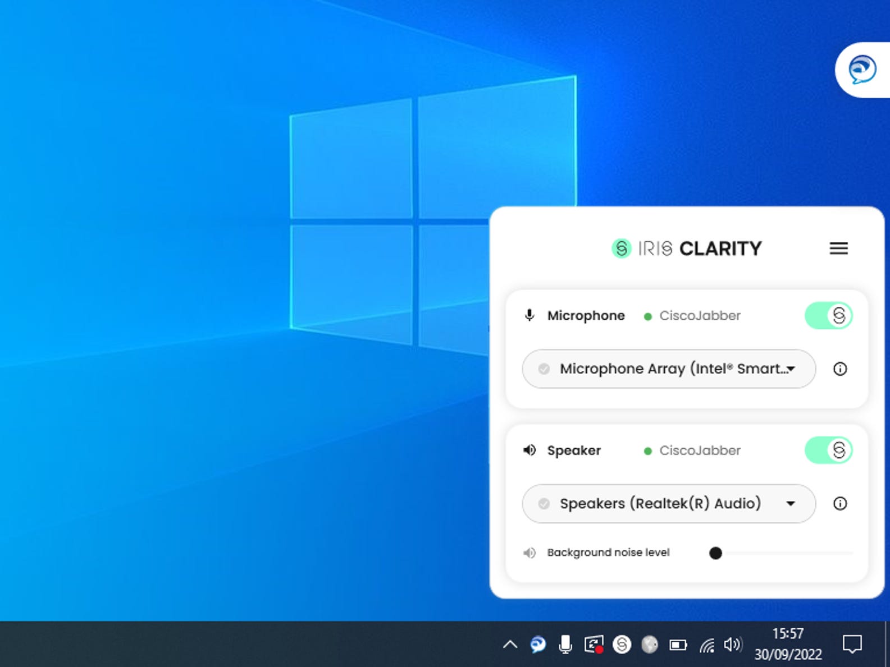Click the grey globe tray icon

coord(650,644)
